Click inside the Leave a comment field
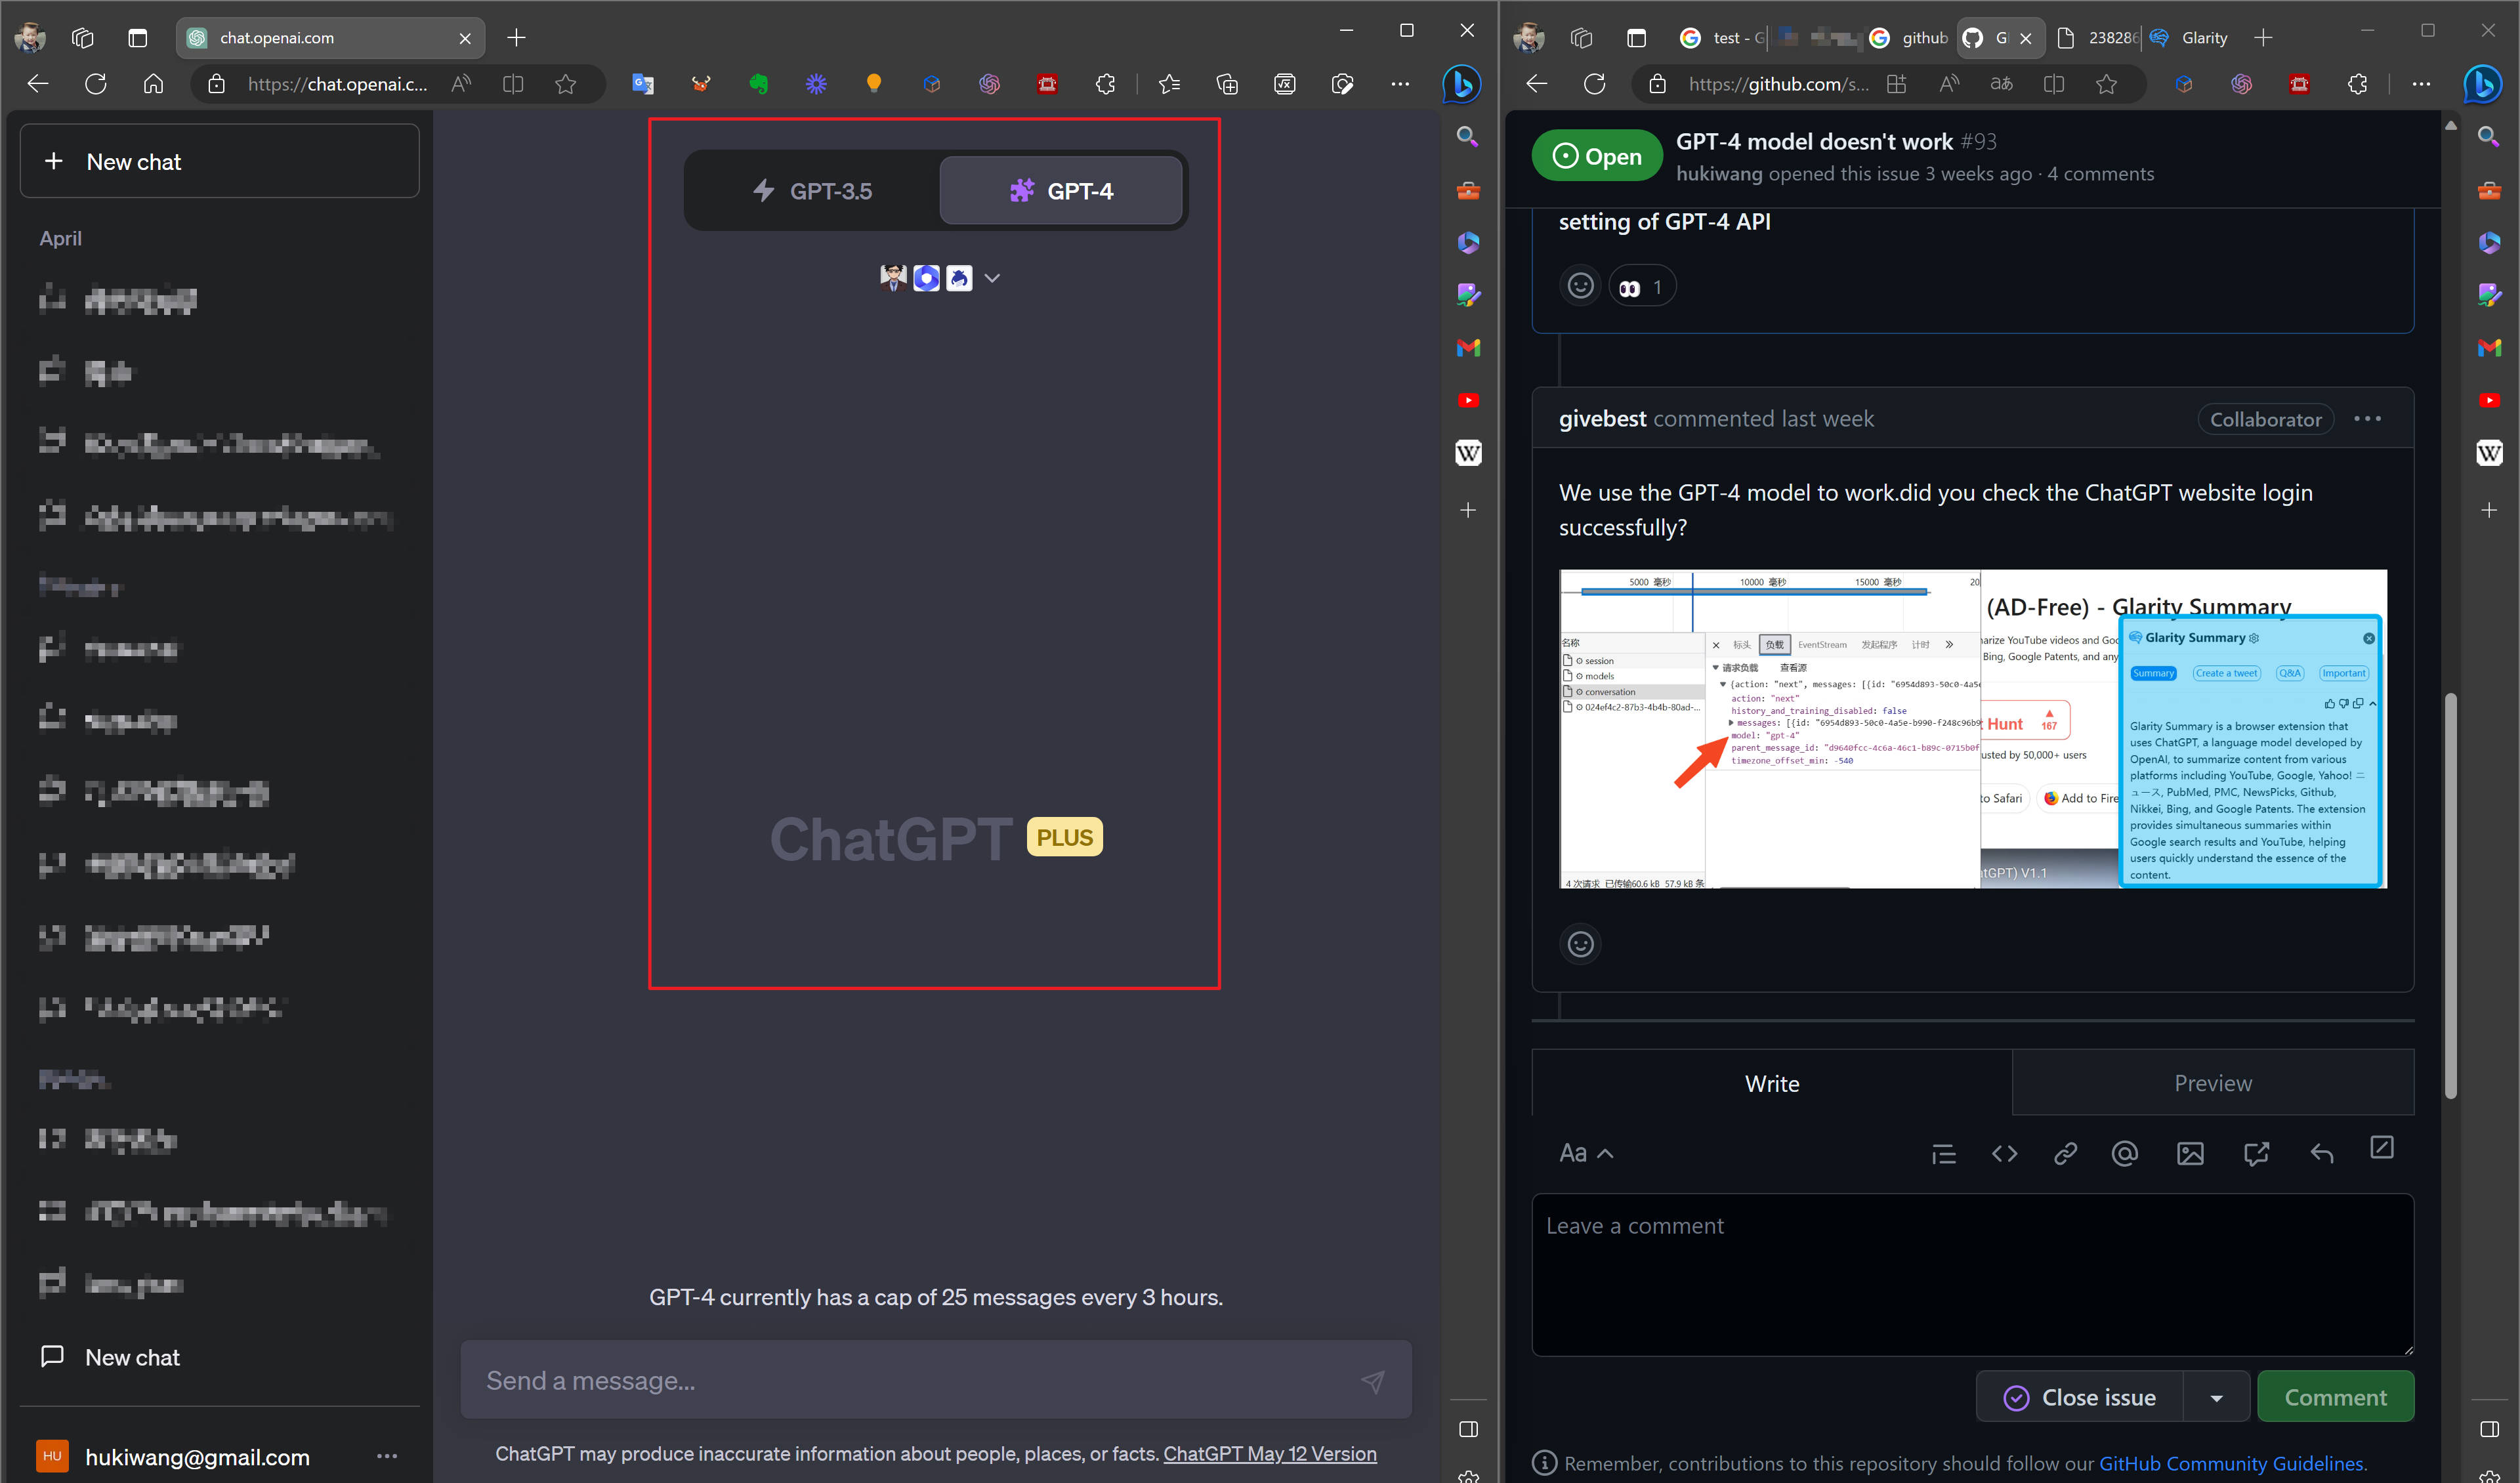2520x1483 pixels. [x=1970, y=1275]
